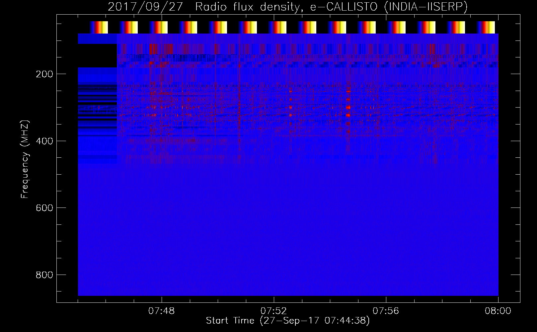Click the 400 frequency tick label
The image size is (537, 332).
(x=44, y=141)
